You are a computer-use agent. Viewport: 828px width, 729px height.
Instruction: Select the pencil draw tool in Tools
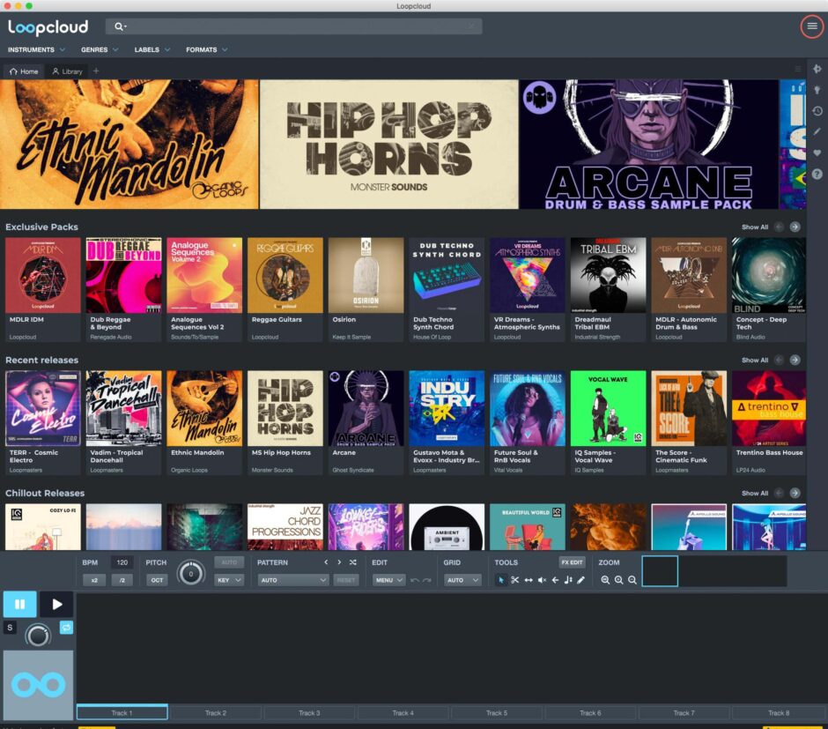(580, 580)
